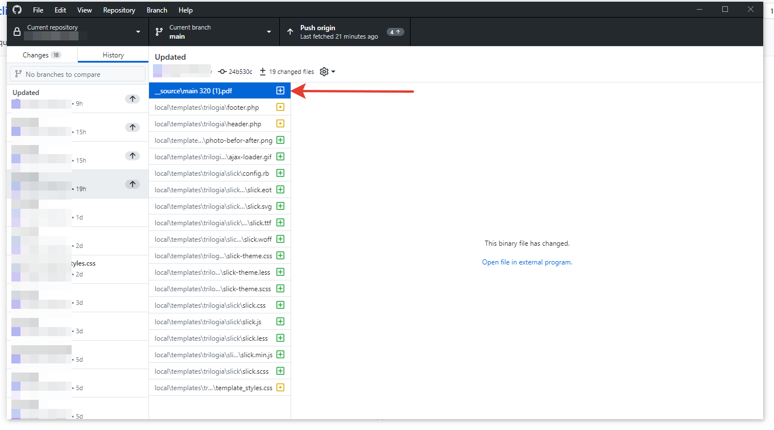Open the Help menu
This screenshot has height=430, width=774.
pos(185,10)
